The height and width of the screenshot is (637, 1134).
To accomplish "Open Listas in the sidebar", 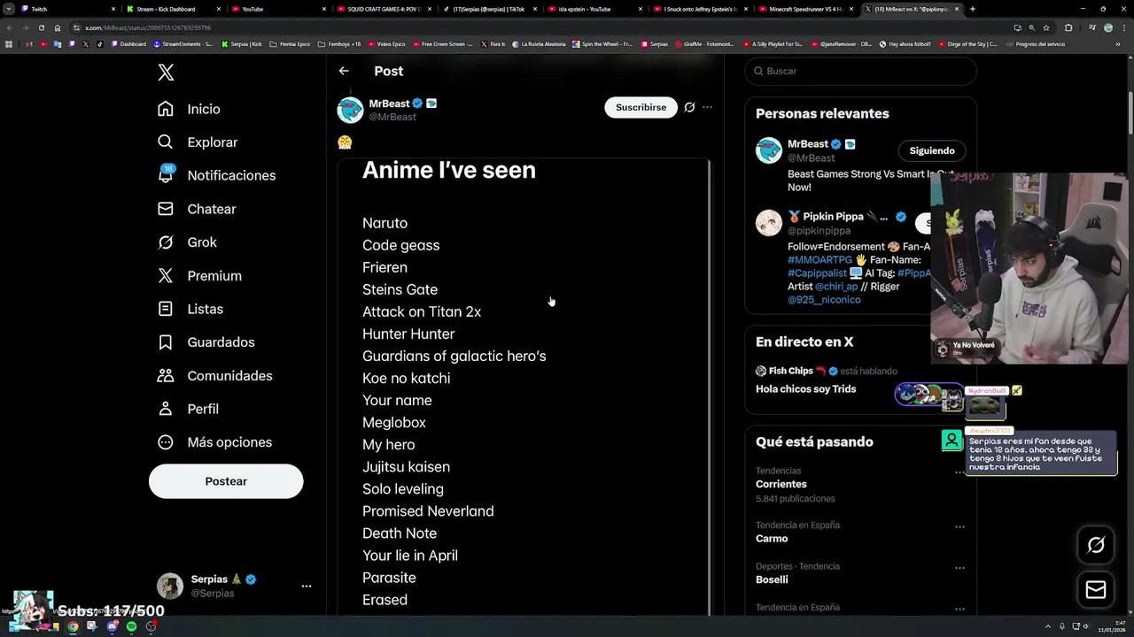I will point(190,309).
